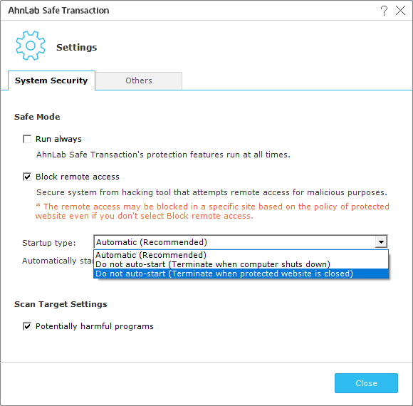Viewport: 413px width, 406px height.
Task: Toggle Potentially harmful programs checkbox
Action: [27, 326]
